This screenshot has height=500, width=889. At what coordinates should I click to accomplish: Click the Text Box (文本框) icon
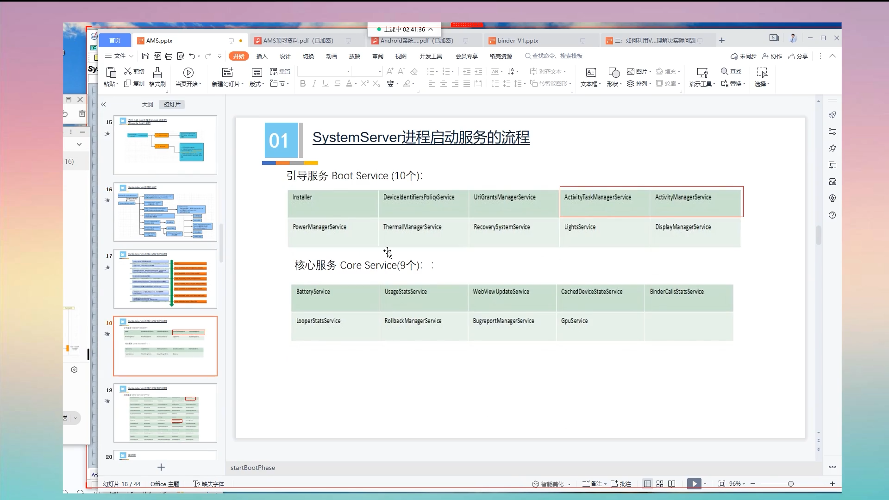tap(590, 73)
